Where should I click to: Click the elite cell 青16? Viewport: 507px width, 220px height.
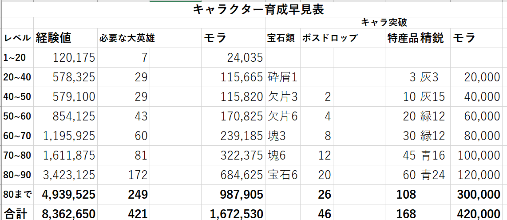pos(434,155)
